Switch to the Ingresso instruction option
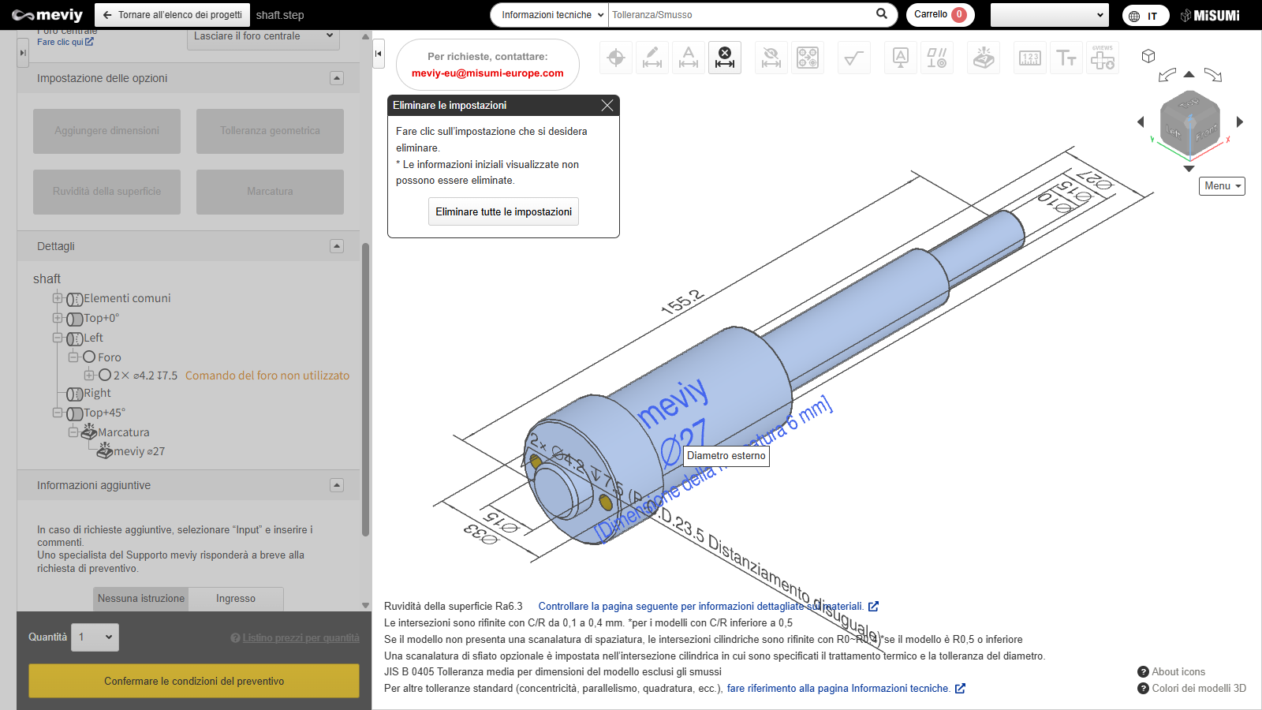1262x710 pixels. tap(236, 599)
